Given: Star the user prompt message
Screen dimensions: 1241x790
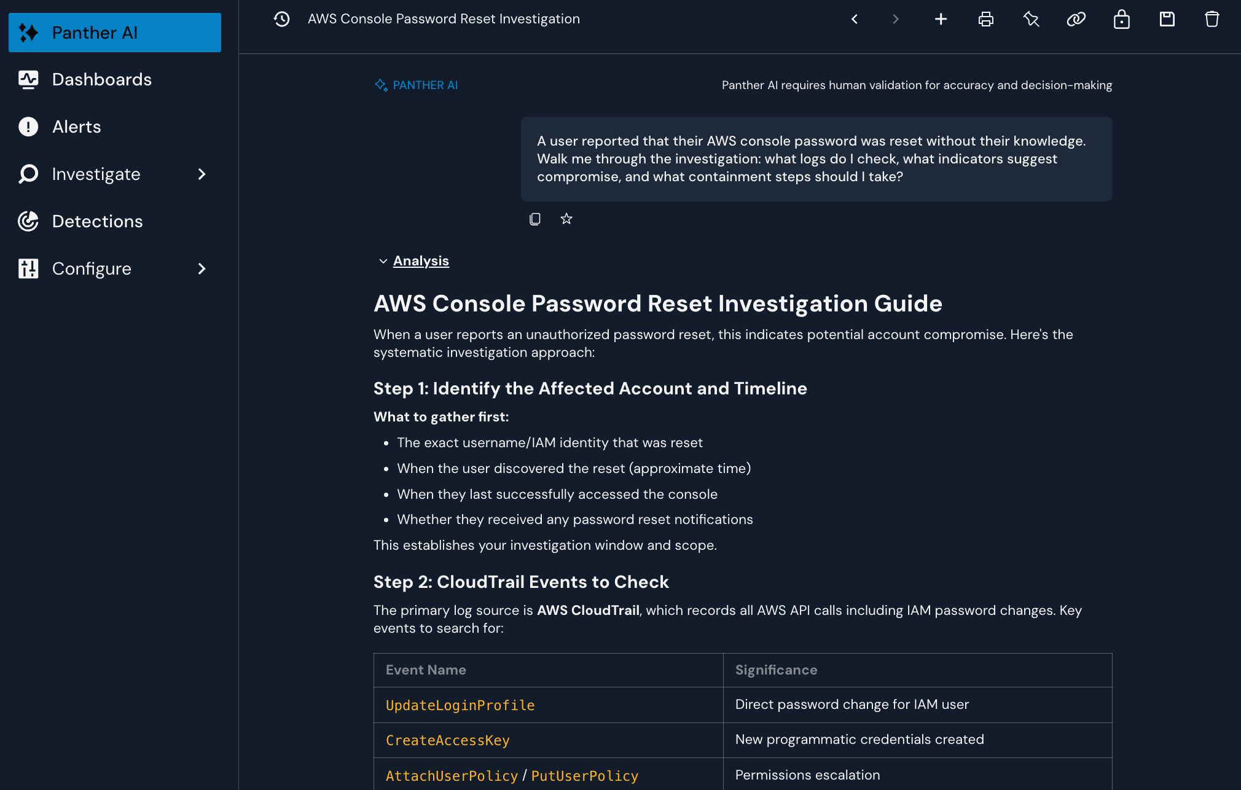Looking at the screenshot, I should click(566, 219).
